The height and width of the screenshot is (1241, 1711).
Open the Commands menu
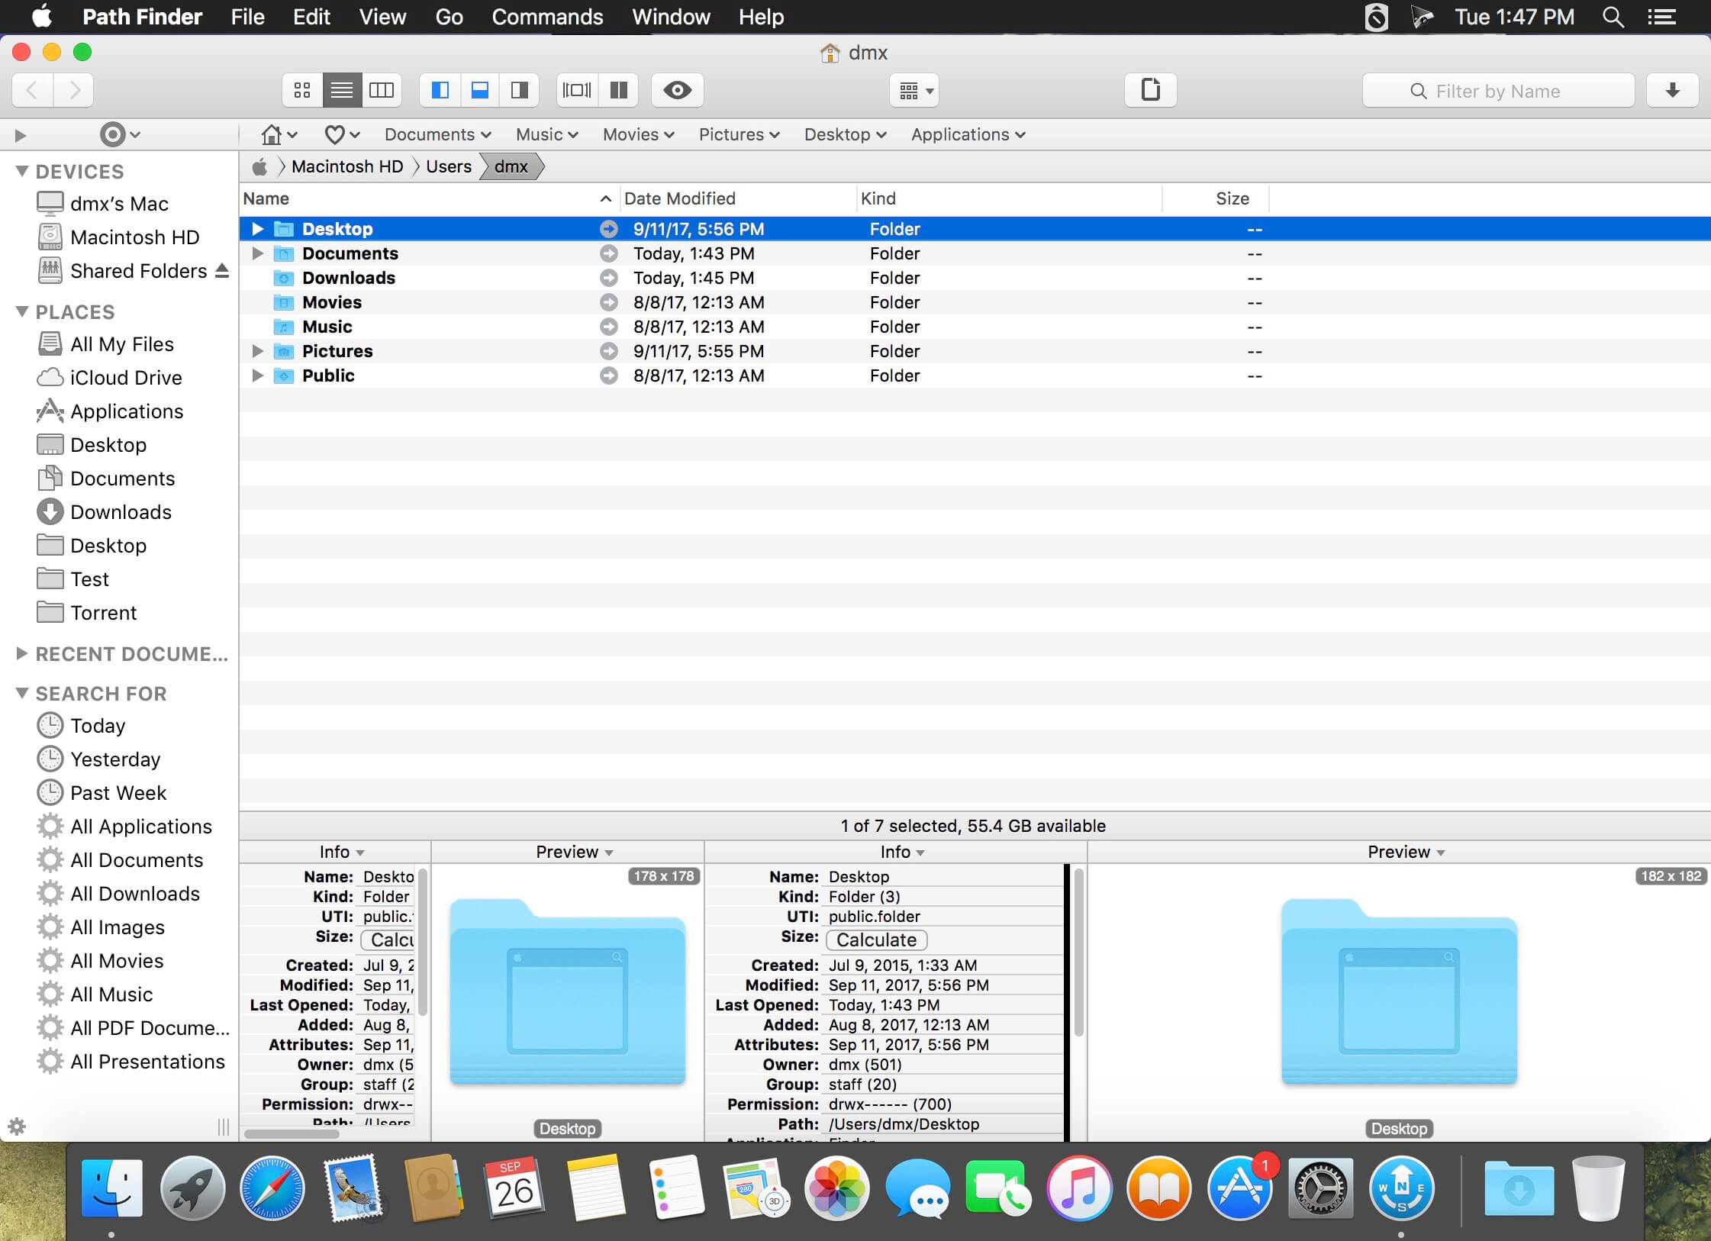tap(547, 17)
